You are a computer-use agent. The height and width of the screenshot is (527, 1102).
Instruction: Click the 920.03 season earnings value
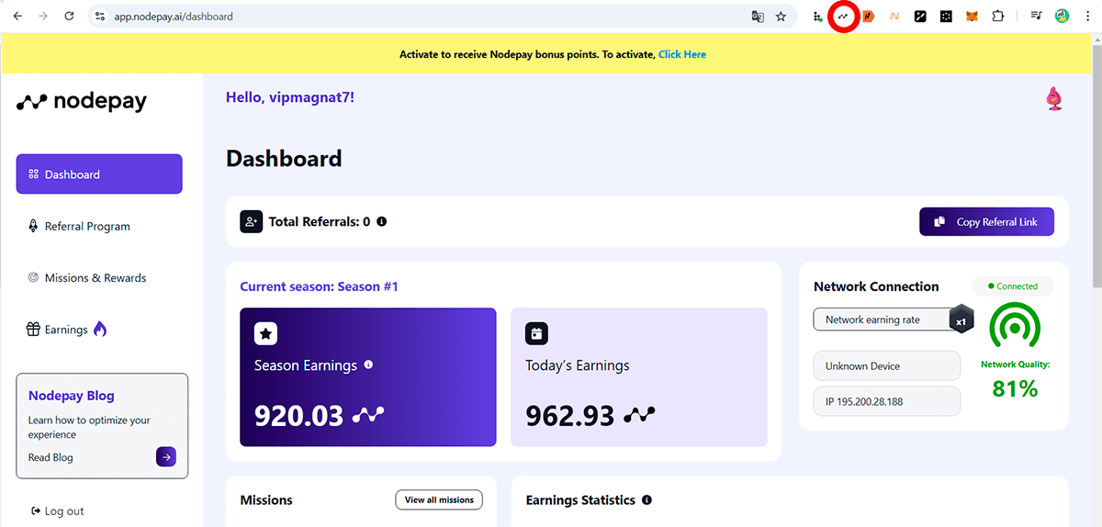pyautogui.click(x=298, y=415)
